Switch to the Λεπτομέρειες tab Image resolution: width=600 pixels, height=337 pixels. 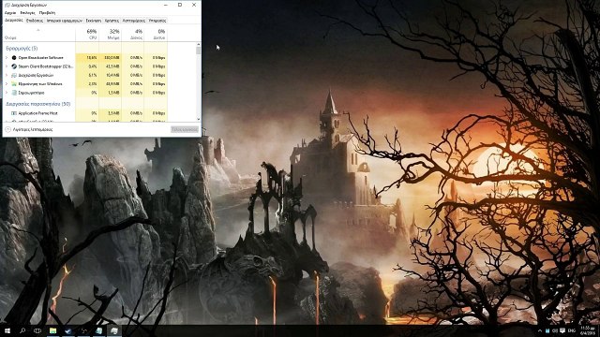(x=134, y=21)
